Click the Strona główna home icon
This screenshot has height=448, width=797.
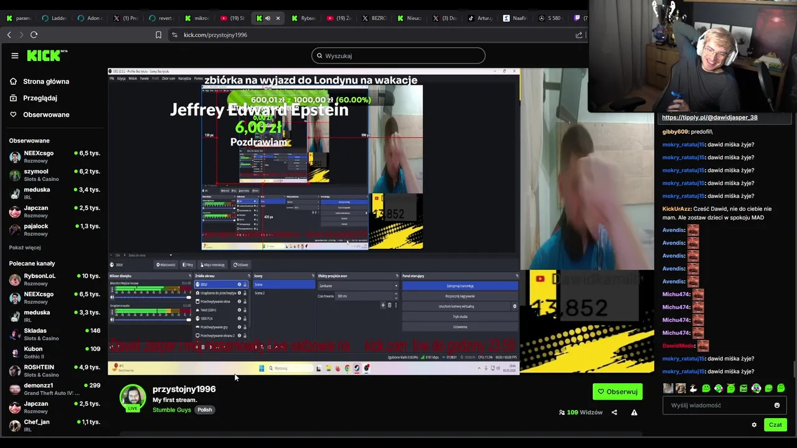click(x=14, y=82)
